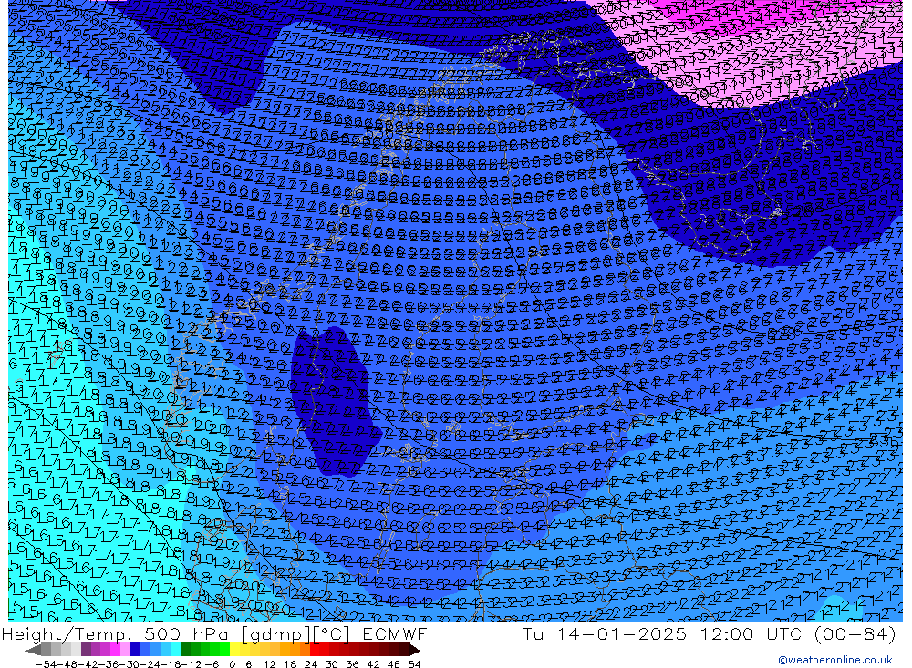Click the '500 hPa' level label
The width and height of the screenshot is (912, 668).
[x=187, y=634]
